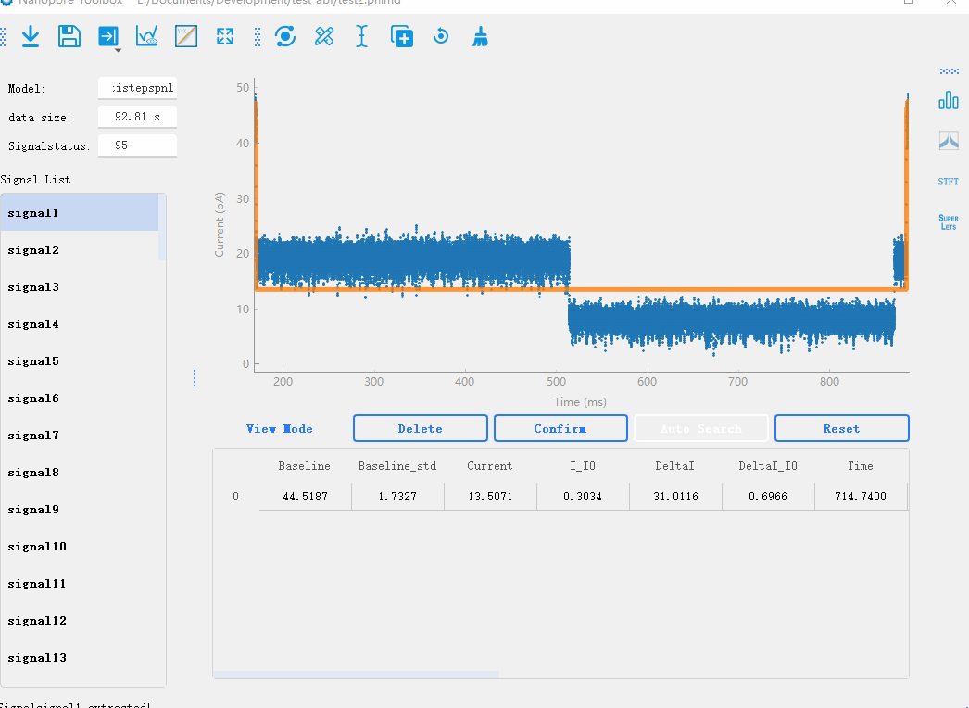Click the peak distribution icon in right sidebar
Image resolution: width=969 pixels, height=708 pixels.
click(949, 140)
